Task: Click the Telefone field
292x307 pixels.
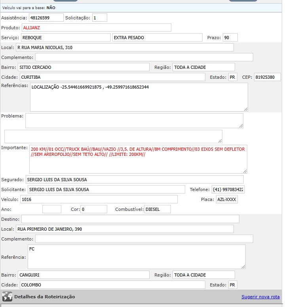Action: click(x=228, y=190)
